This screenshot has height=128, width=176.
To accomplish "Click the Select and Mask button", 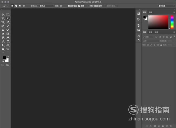I will point(111,6).
